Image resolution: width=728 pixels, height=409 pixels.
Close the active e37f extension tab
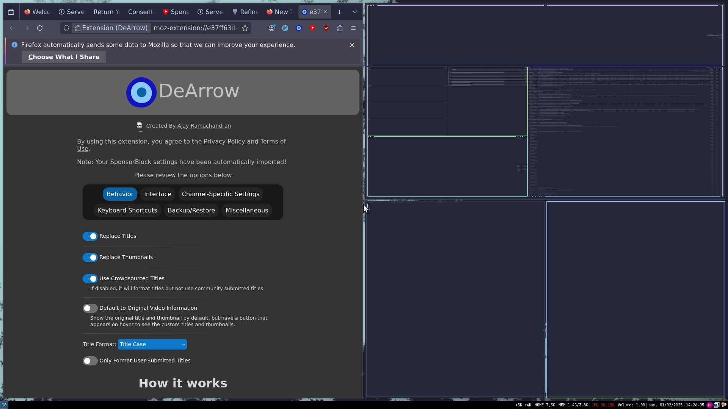tap(325, 12)
